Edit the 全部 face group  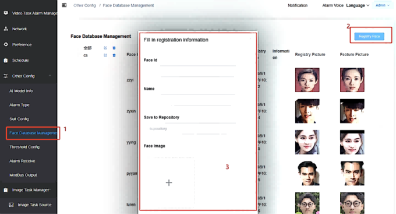[105, 48]
